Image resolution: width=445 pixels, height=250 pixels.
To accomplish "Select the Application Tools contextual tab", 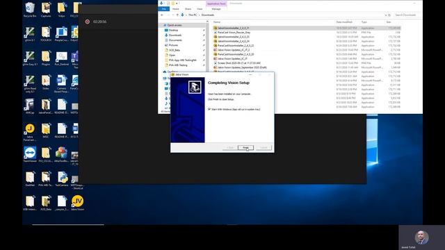I will [216, 3].
